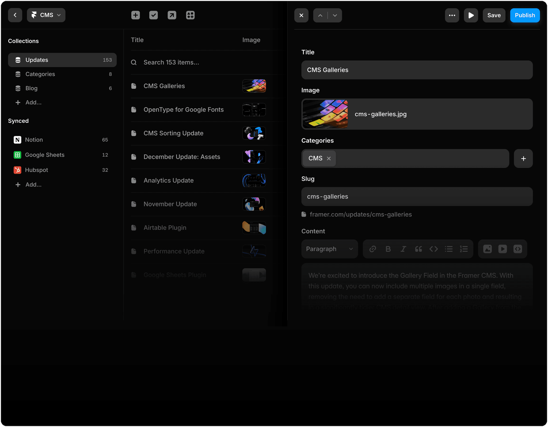Insert a link in content editor

click(373, 249)
